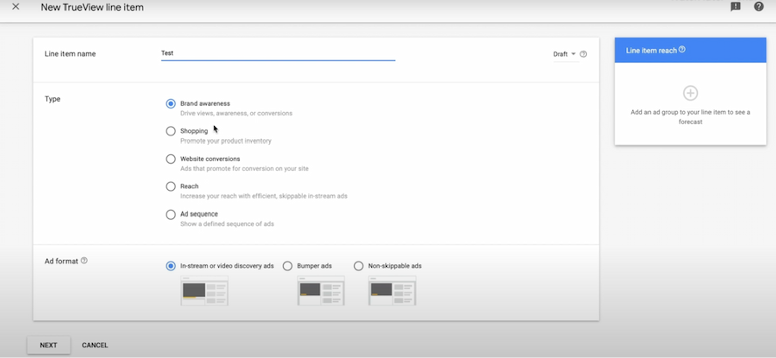The width and height of the screenshot is (776, 358).
Task: Click the CANCEL button
Action: [x=95, y=345]
